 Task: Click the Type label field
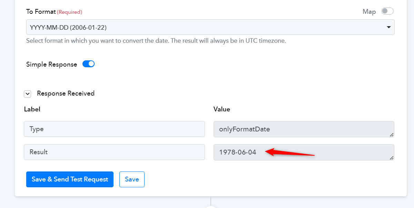114,129
